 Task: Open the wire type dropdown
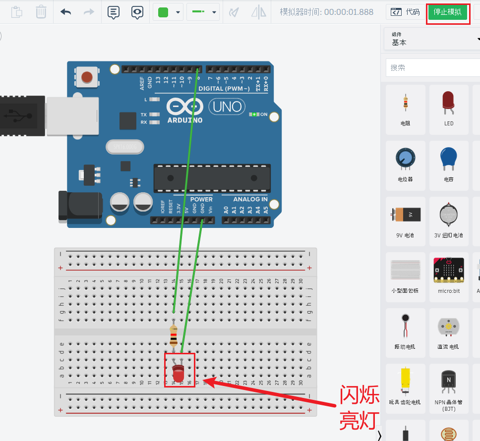(x=203, y=12)
